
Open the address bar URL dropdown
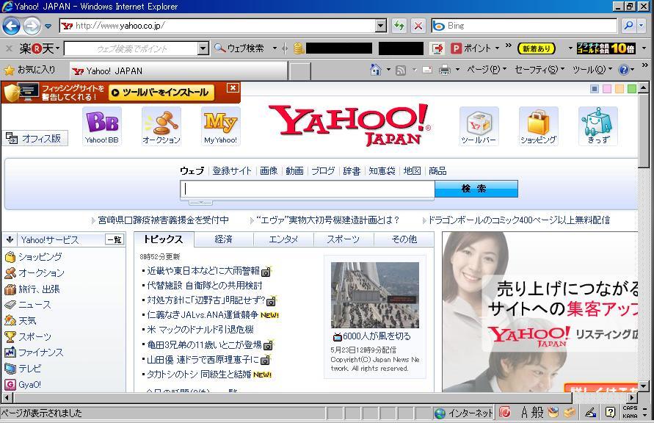click(381, 26)
